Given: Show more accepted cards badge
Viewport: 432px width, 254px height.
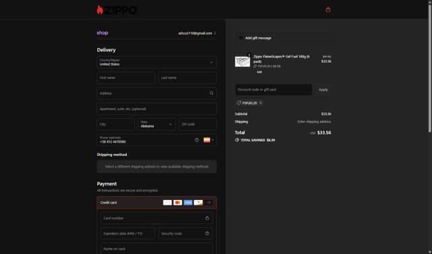Looking at the screenshot, I should click(209, 203).
